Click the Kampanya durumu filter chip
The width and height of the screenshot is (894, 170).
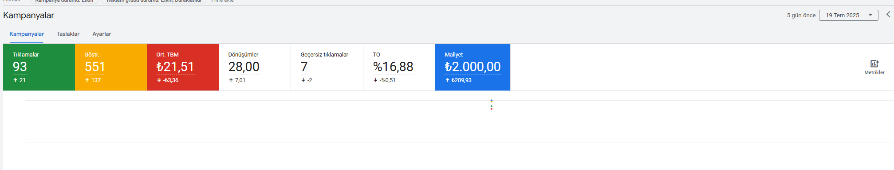click(64, 1)
